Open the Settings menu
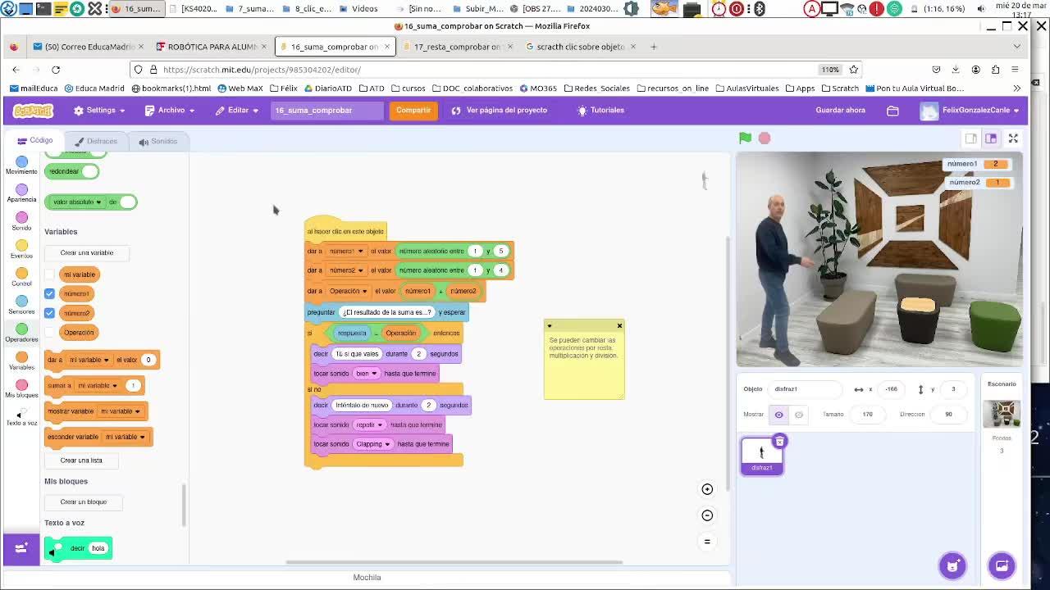The height and width of the screenshot is (590, 1050). (x=99, y=111)
